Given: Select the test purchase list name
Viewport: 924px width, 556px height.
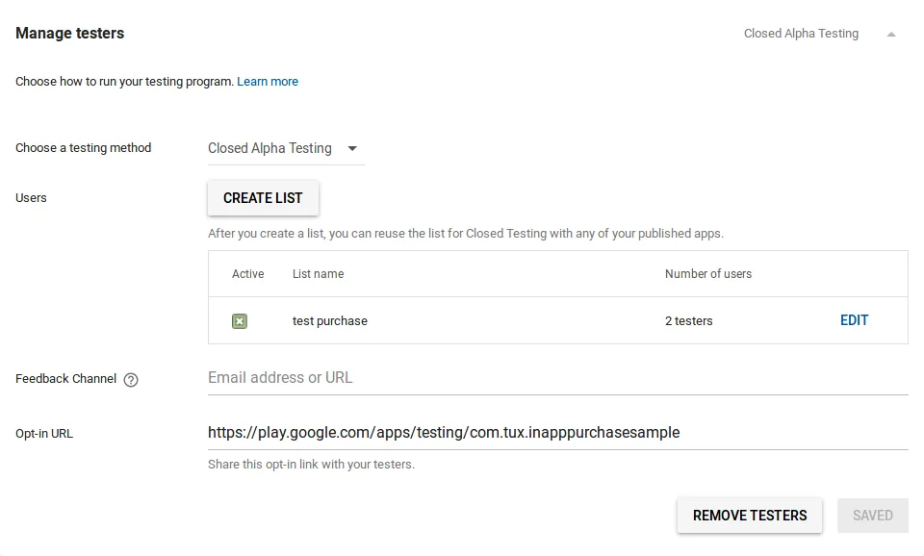Looking at the screenshot, I should (330, 321).
